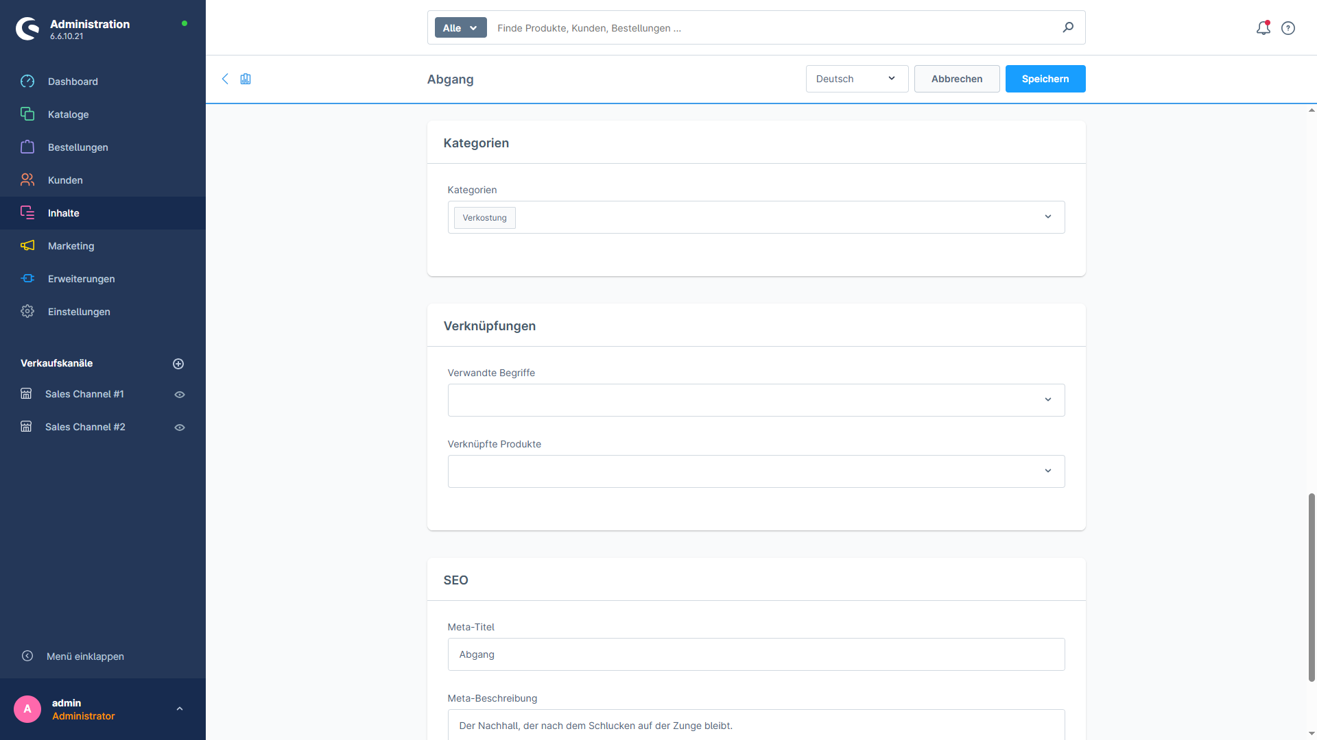This screenshot has height=740, width=1317.
Task: Expand the Verknüpfte Produkte dropdown
Action: pyautogui.click(x=756, y=471)
